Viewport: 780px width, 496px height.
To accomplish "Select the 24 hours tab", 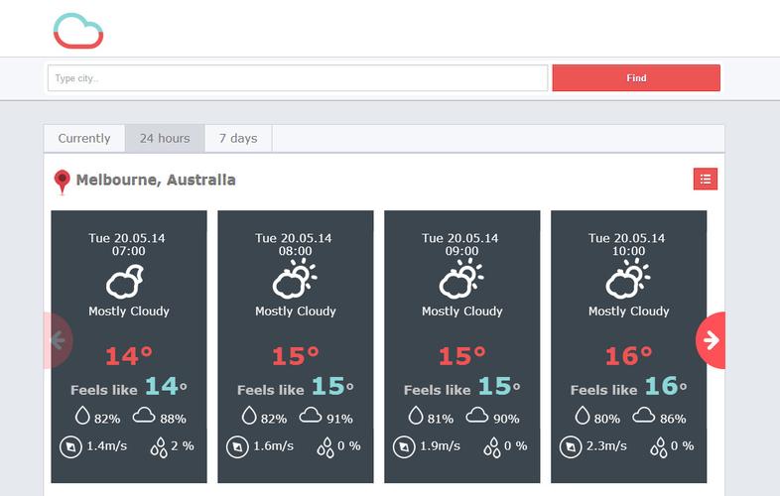I will [165, 138].
